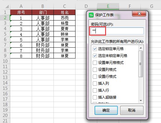Select row 15 header
Screen dimensions: 161x123
(5, 88)
